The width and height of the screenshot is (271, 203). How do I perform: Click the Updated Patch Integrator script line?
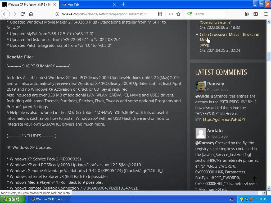click(x=60, y=45)
